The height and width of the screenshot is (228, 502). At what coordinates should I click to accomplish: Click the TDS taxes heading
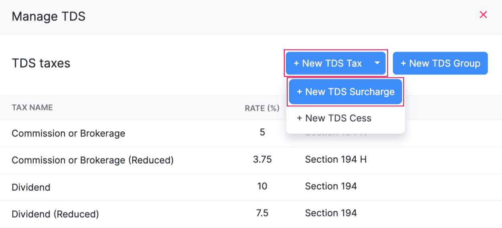[x=41, y=63]
